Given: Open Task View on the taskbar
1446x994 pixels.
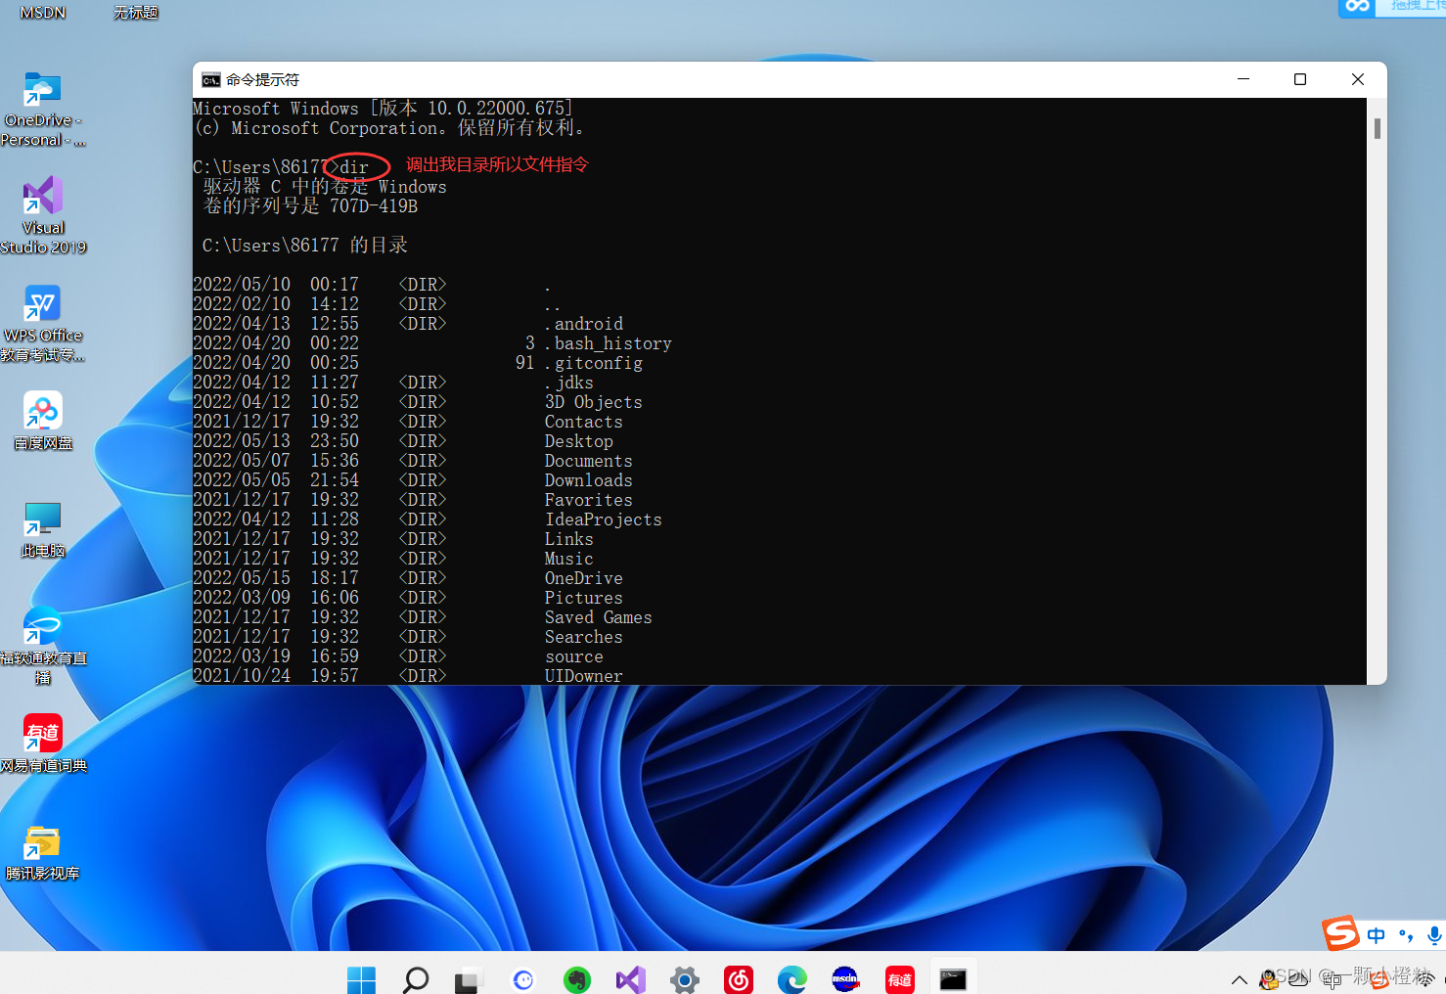Looking at the screenshot, I should [x=469, y=979].
